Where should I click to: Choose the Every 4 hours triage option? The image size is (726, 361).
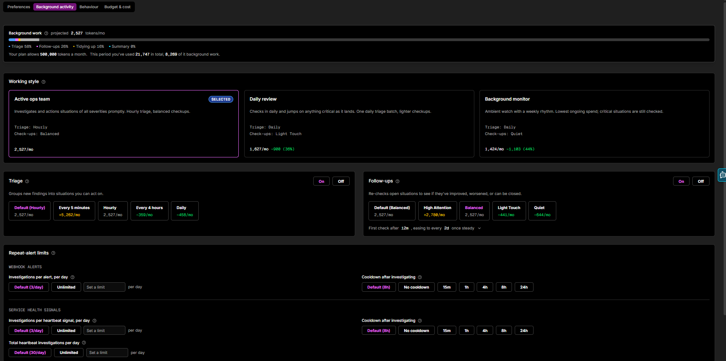coord(149,211)
